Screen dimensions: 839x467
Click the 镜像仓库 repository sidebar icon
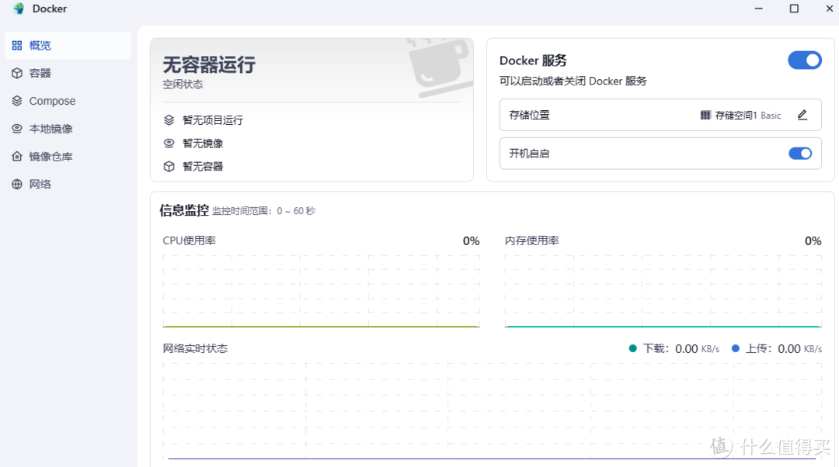[x=16, y=156]
